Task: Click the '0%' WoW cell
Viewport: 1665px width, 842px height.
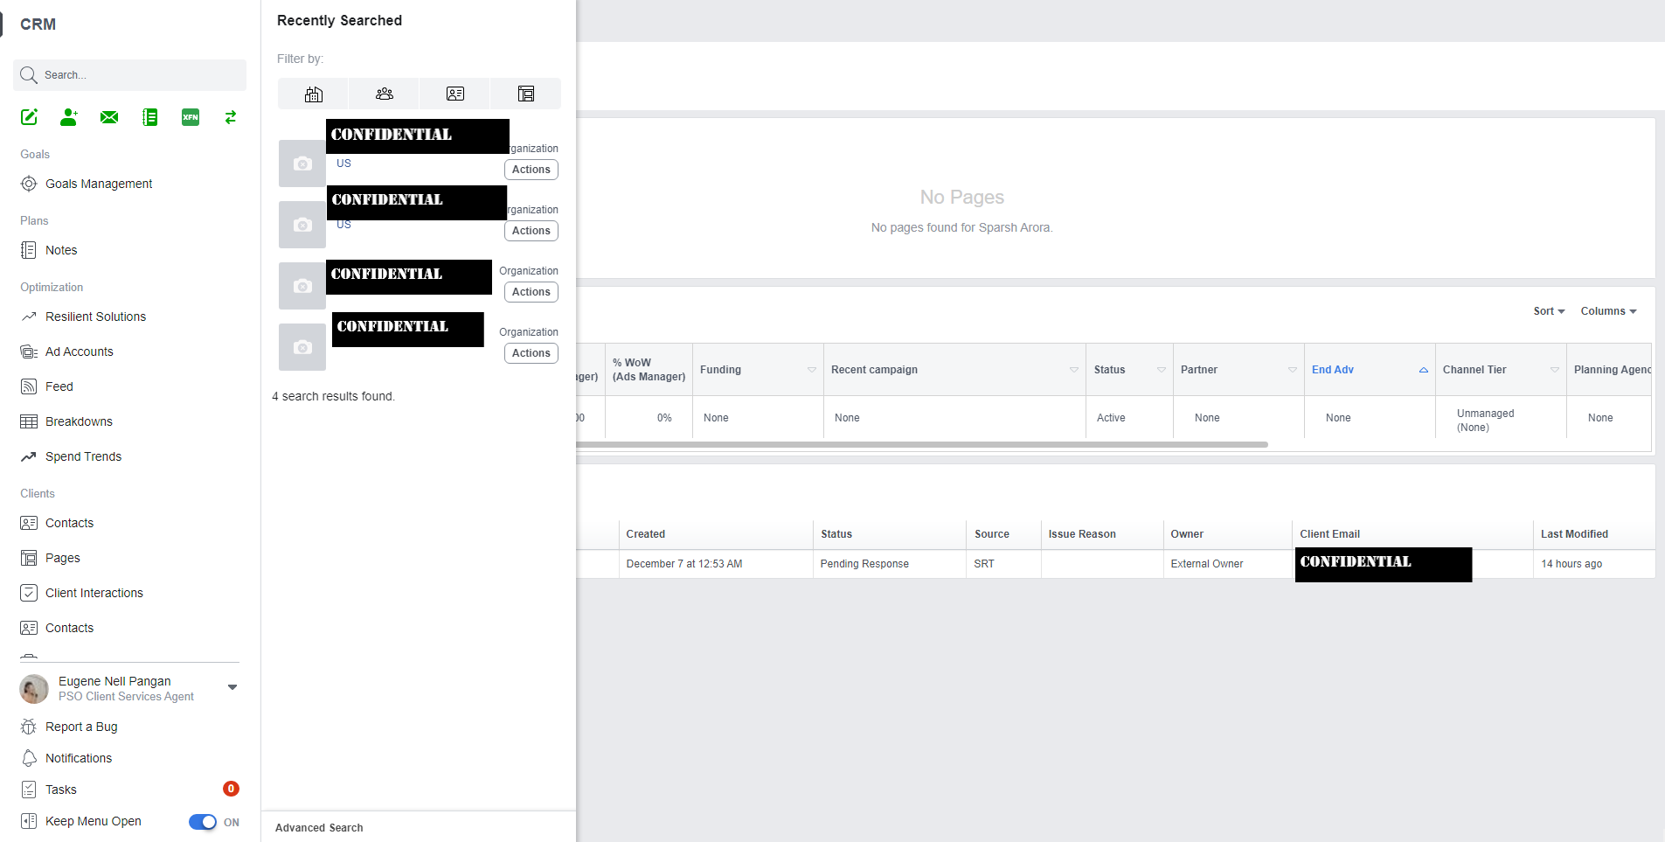Action: 664,418
